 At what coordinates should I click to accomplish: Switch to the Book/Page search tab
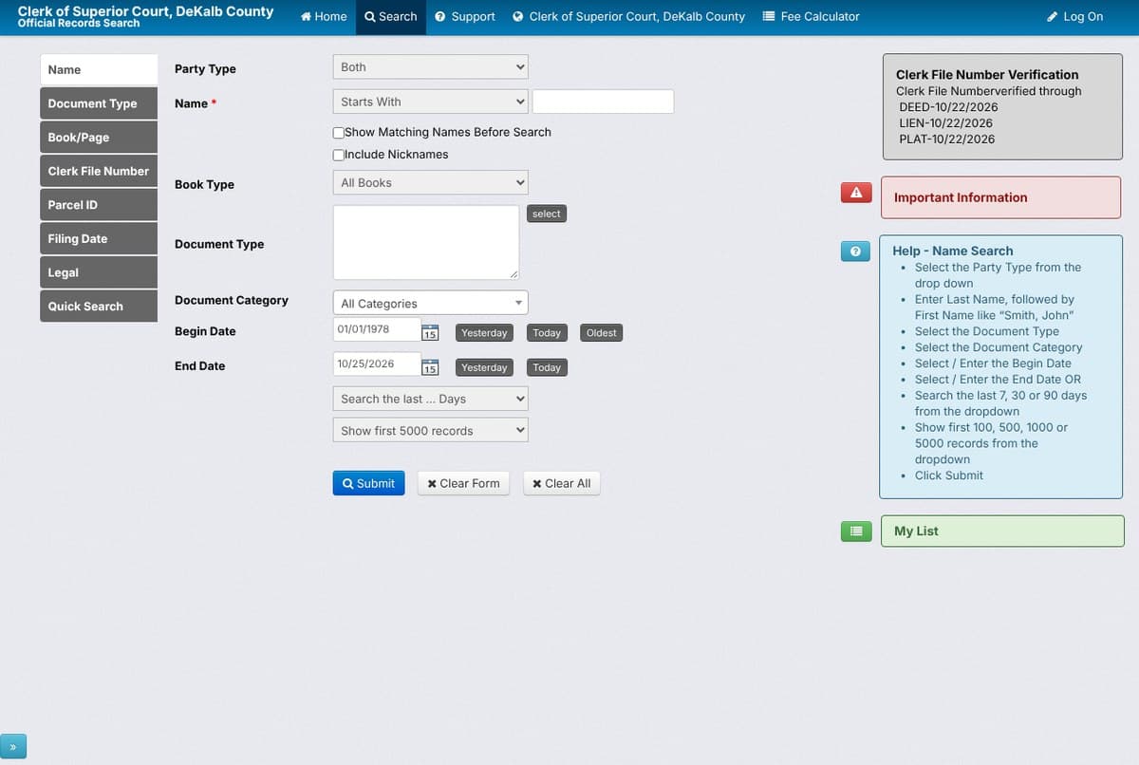coord(99,138)
